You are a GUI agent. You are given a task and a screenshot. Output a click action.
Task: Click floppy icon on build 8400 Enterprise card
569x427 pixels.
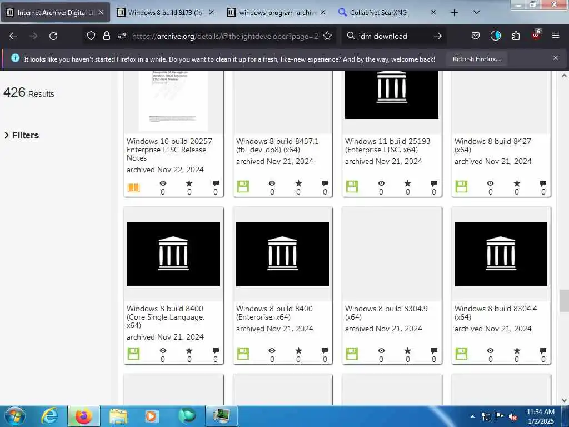(243, 354)
